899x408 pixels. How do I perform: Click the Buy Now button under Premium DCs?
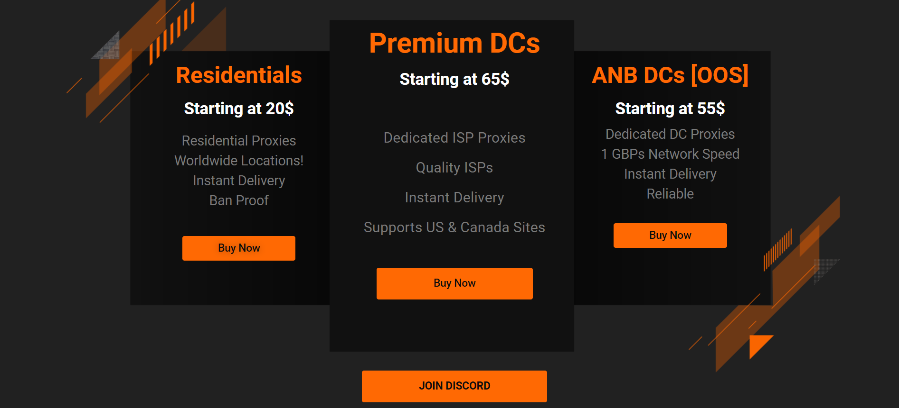click(x=454, y=283)
